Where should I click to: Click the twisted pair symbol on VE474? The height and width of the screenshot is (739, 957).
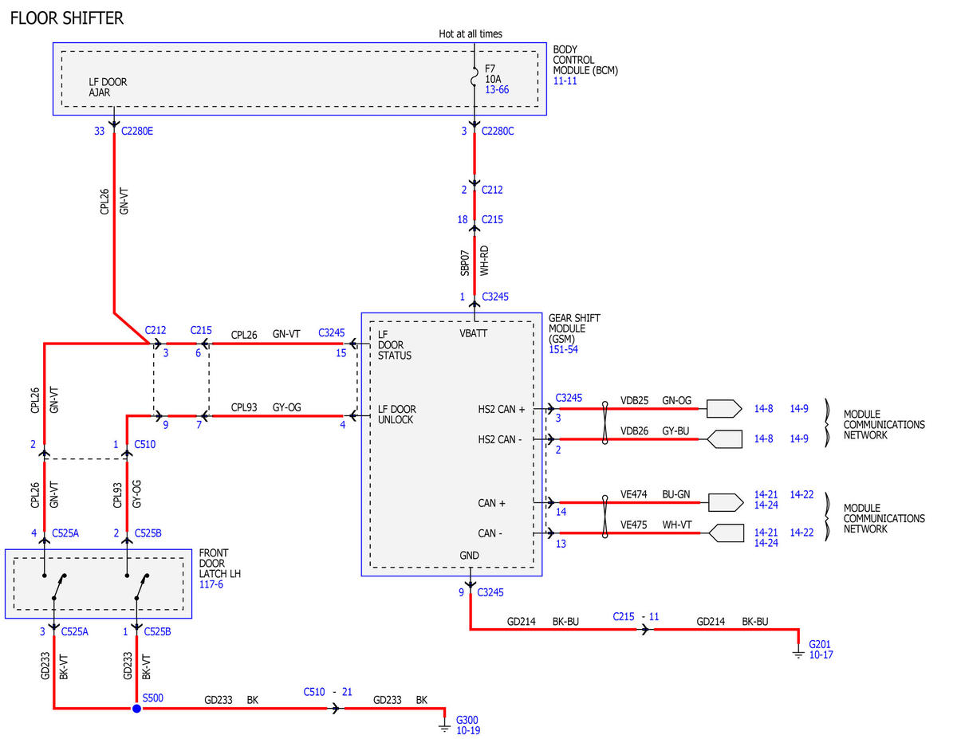pos(606,502)
